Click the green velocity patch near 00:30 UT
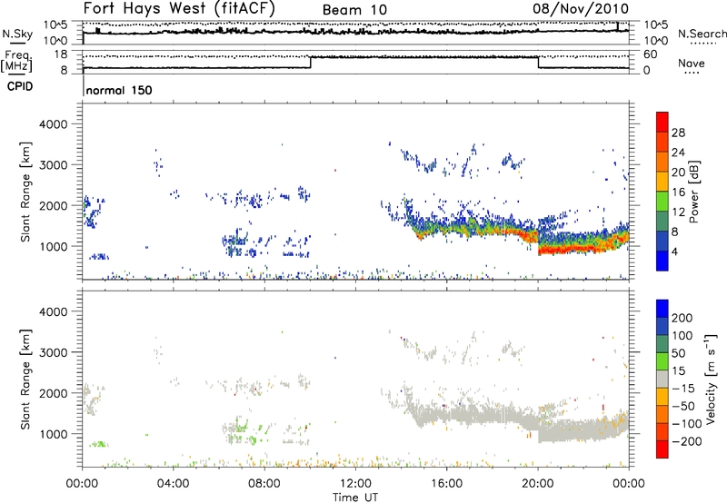 point(98,444)
